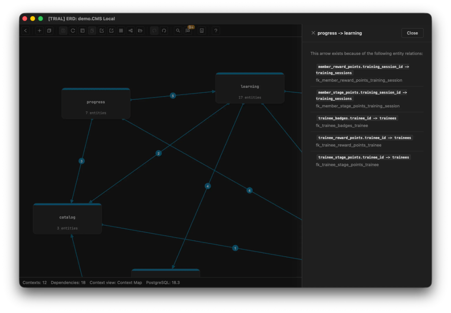The image size is (451, 313).
Task: Click the save disk icon
Action: click(x=63, y=31)
